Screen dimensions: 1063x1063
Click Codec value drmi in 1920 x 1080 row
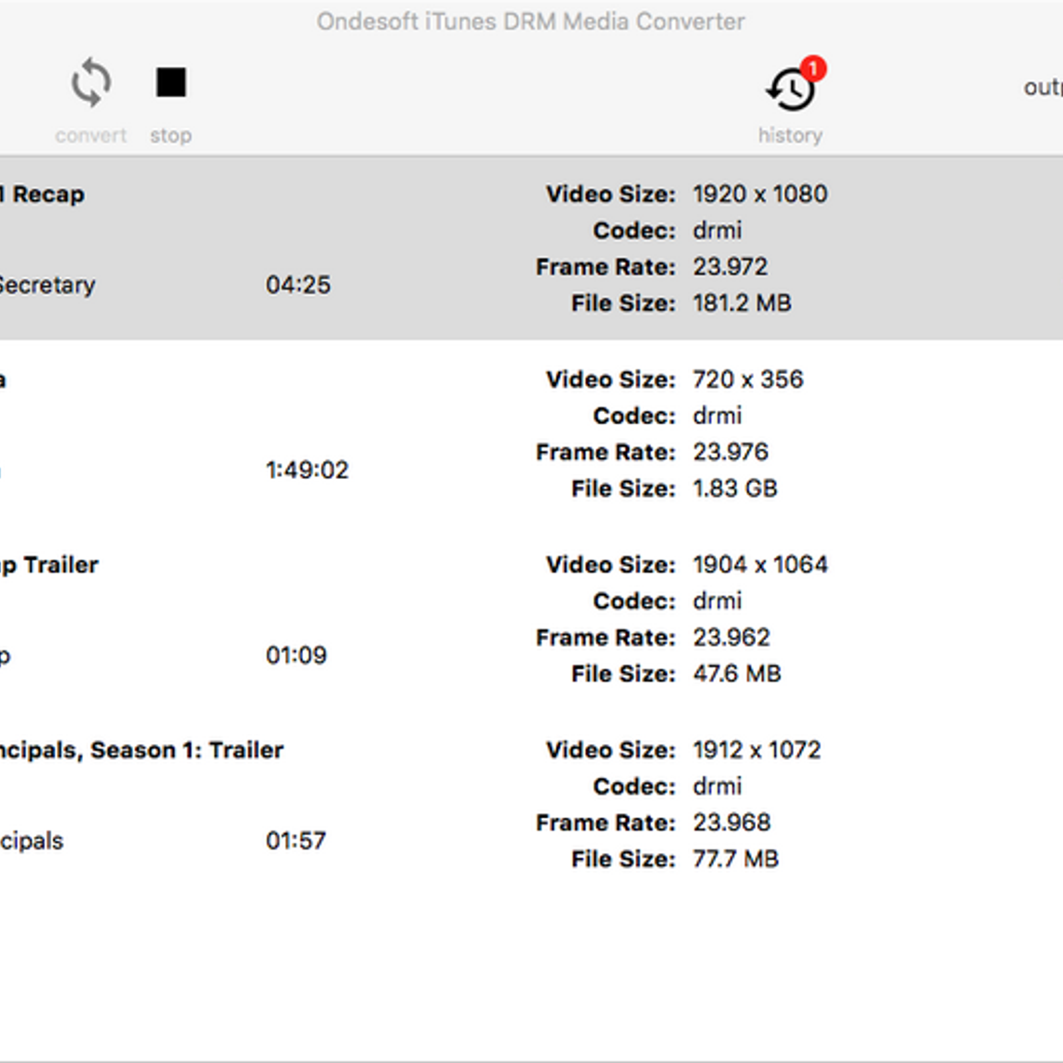pyautogui.click(x=717, y=231)
